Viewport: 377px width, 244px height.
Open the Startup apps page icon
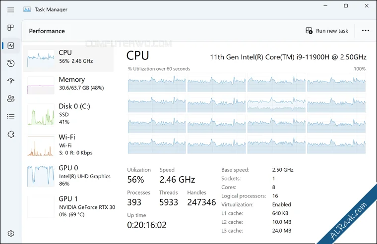pos(11,81)
